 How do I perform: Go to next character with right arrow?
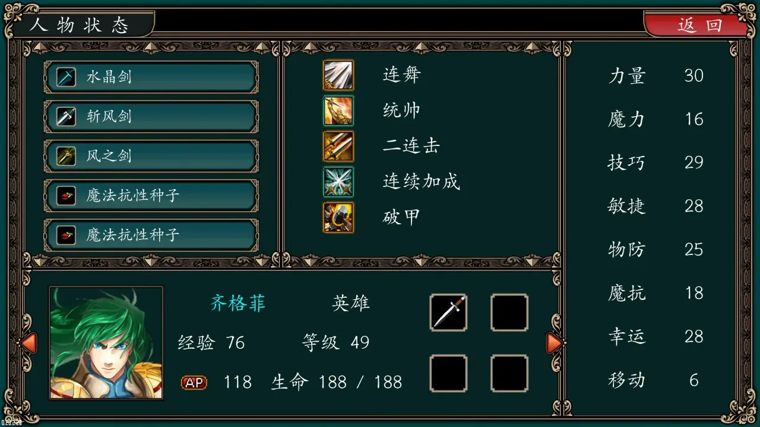tap(553, 343)
